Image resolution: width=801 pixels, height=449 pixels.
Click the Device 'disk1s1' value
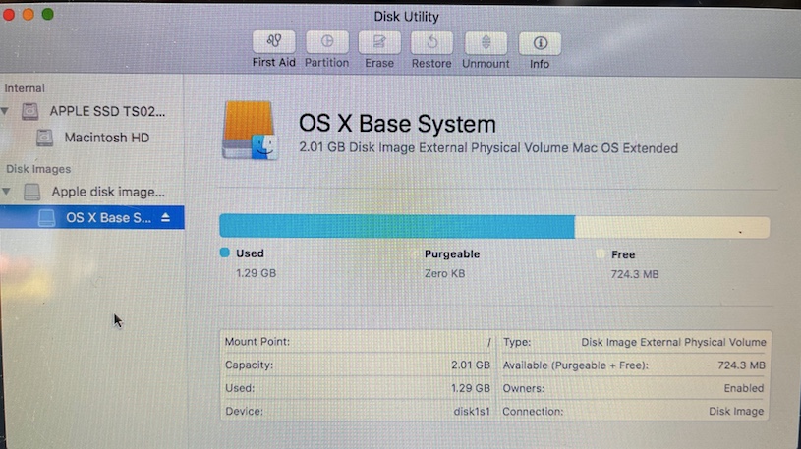tap(472, 412)
